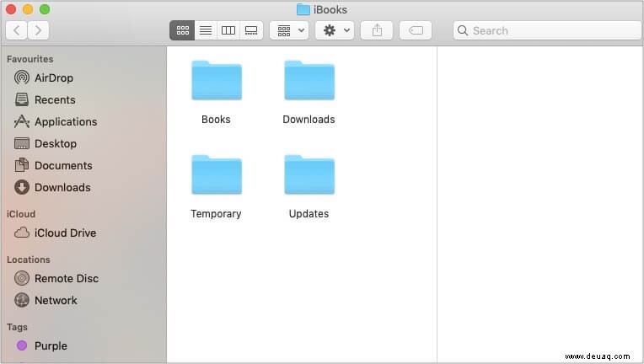Close the iBooks window with red button
The height and width of the screenshot is (364, 644).
[x=11, y=9]
